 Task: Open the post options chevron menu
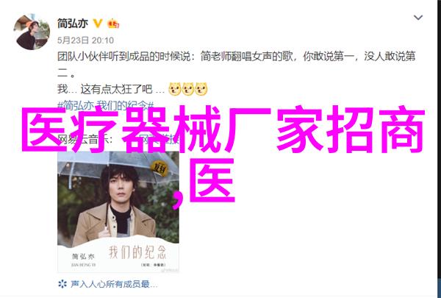click(418, 18)
